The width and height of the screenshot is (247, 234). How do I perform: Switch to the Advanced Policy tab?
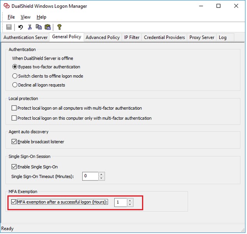(103, 37)
